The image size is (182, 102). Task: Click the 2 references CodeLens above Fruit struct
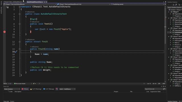click(30, 39)
